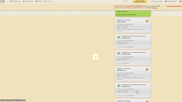This screenshot has height=102, width=182.
Task: Click the red underlined link at top right
Action: click(x=174, y=6)
